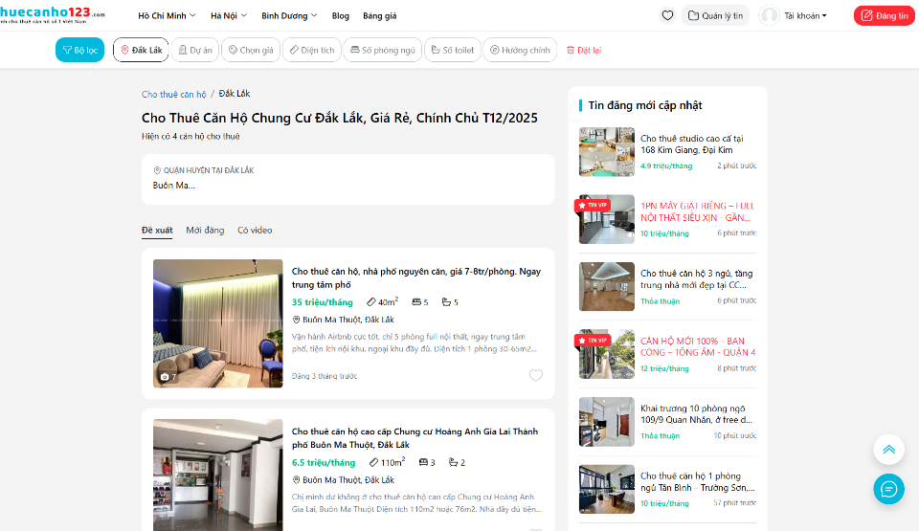The width and height of the screenshot is (919, 531).
Task: Expand the Tài khoản account dropdown
Action: tap(805, 16)
